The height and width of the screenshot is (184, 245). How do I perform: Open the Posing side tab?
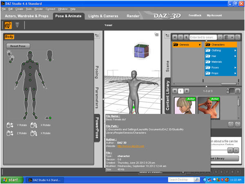97,72
